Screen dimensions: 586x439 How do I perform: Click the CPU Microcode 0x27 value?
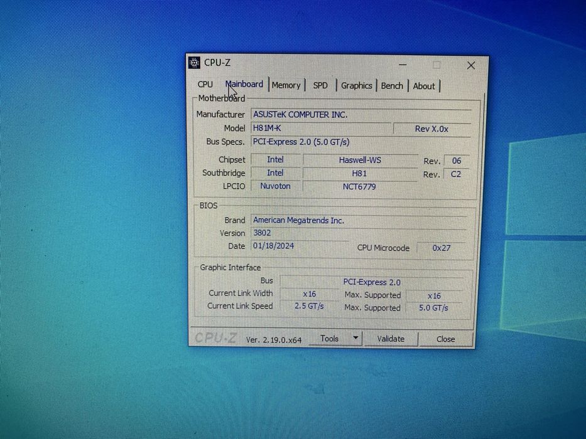[x=442, y=248]
